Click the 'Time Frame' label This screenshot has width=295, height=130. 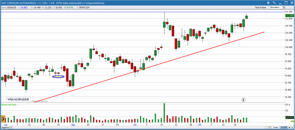pos(260,7)
